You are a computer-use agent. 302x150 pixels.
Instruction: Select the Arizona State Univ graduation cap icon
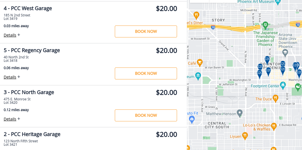click(x=285, y=52)
